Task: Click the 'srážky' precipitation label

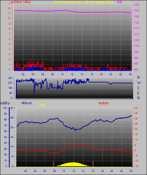Action: click(5, 103)
